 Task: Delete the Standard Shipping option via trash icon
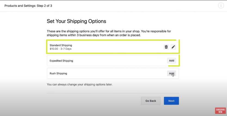[x=166, y=47]
